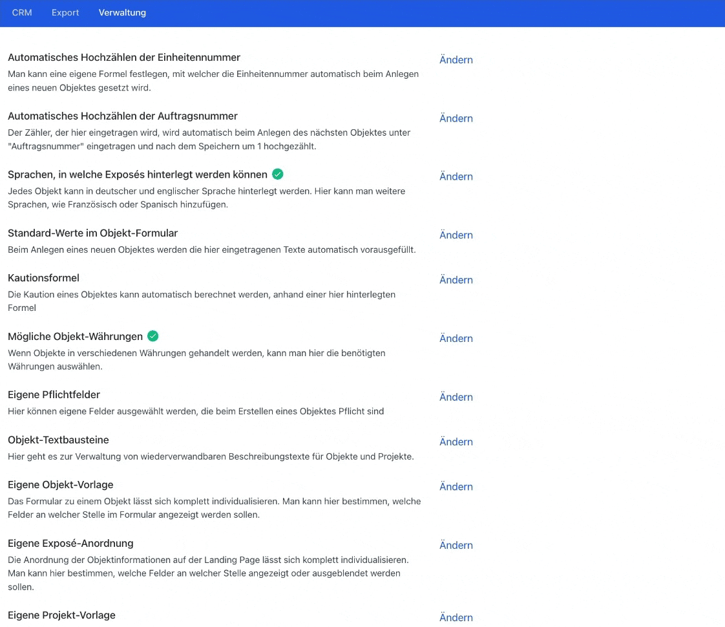
Task: Open Objekt-Textbausteine with Ändern link
Action: 456,442
